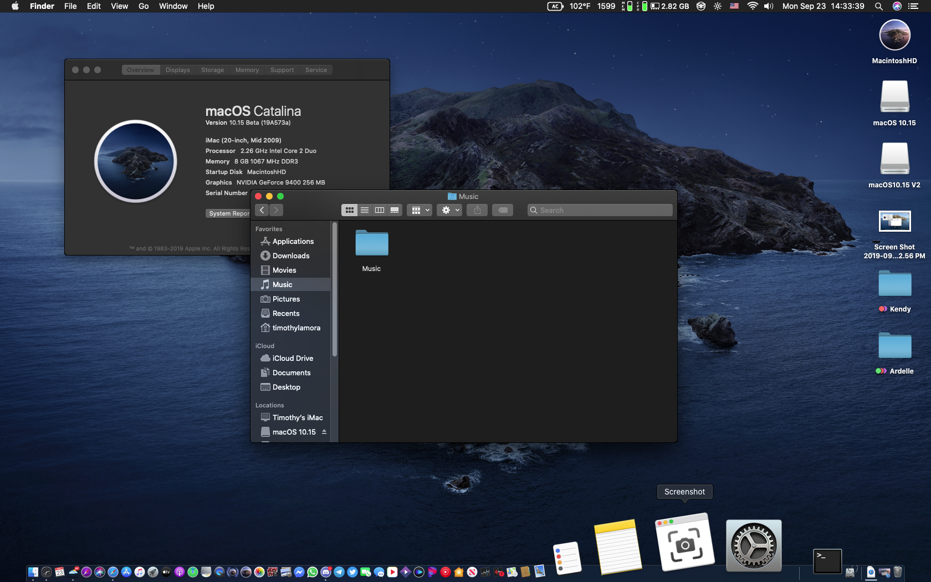
Task: Open Spotlight search in menu bar
Action: (879, 6)
